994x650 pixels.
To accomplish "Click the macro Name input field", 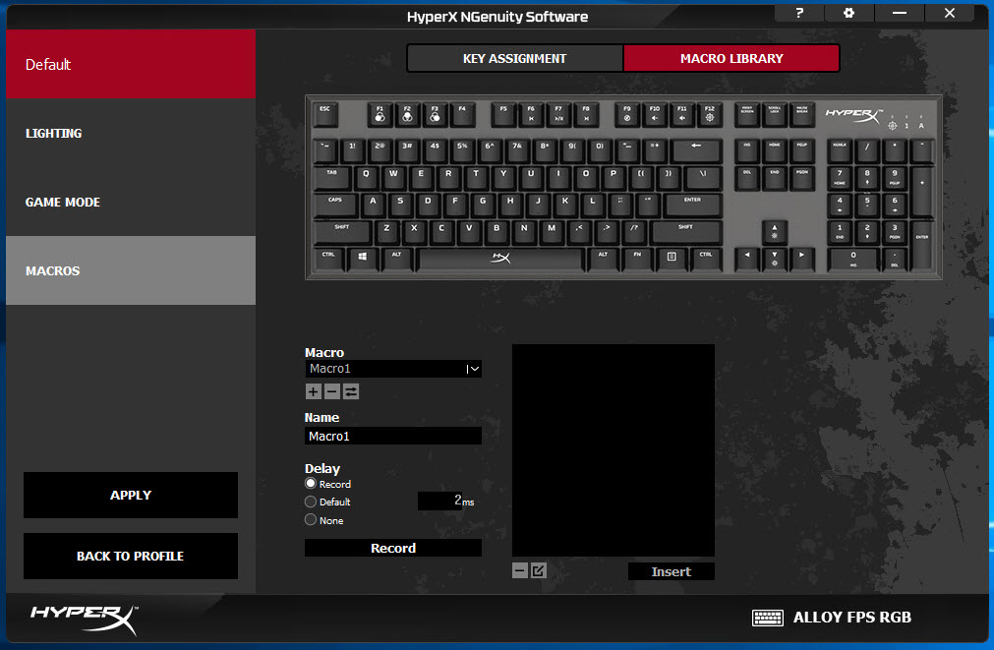I will 393,436.
